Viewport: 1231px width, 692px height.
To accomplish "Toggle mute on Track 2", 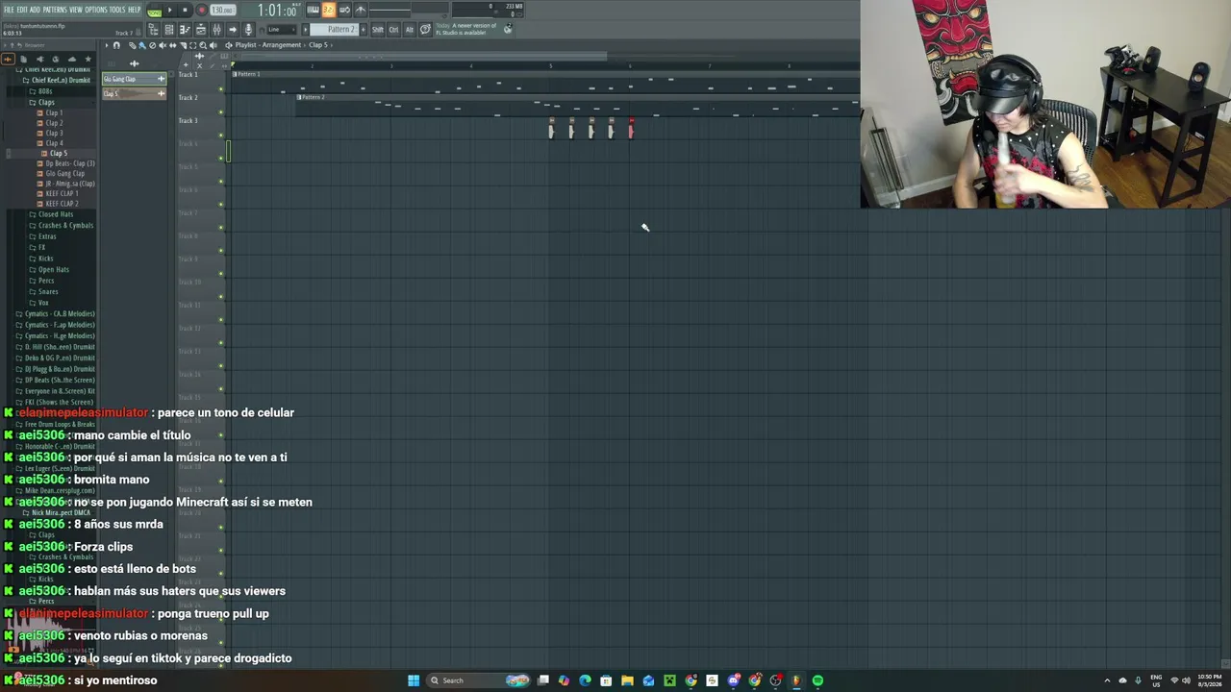I will (221, 112).
